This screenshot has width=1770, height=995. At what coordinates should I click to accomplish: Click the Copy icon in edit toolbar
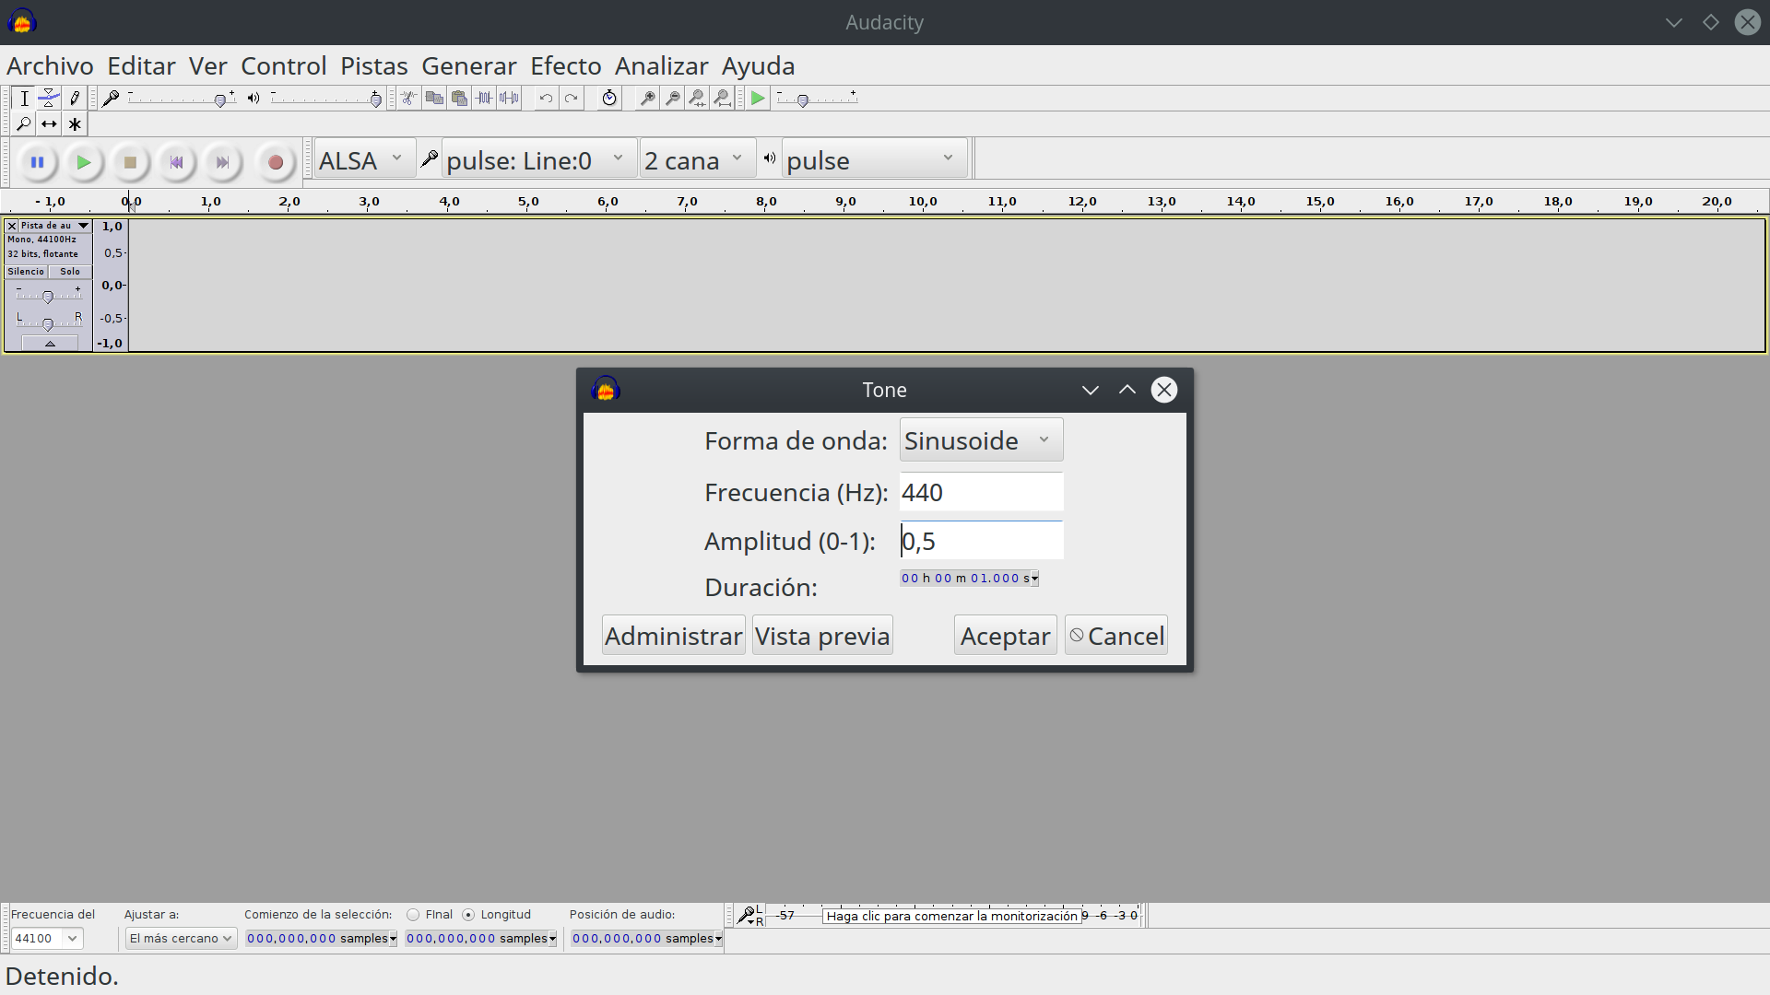[x=434, y=99]
